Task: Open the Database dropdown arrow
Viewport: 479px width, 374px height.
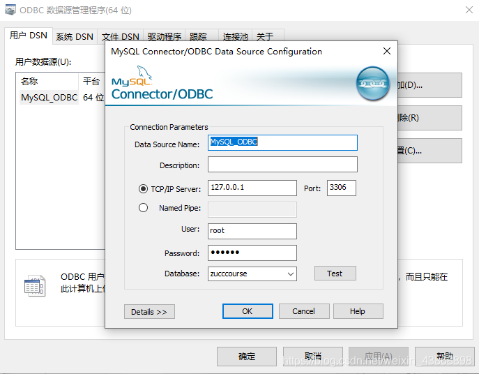Action: [291, 274]
